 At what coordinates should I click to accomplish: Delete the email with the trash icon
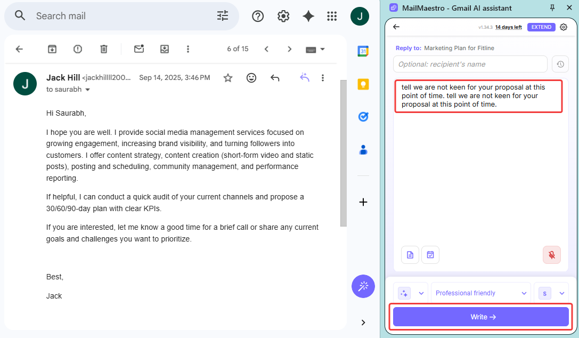coord(104,49)
